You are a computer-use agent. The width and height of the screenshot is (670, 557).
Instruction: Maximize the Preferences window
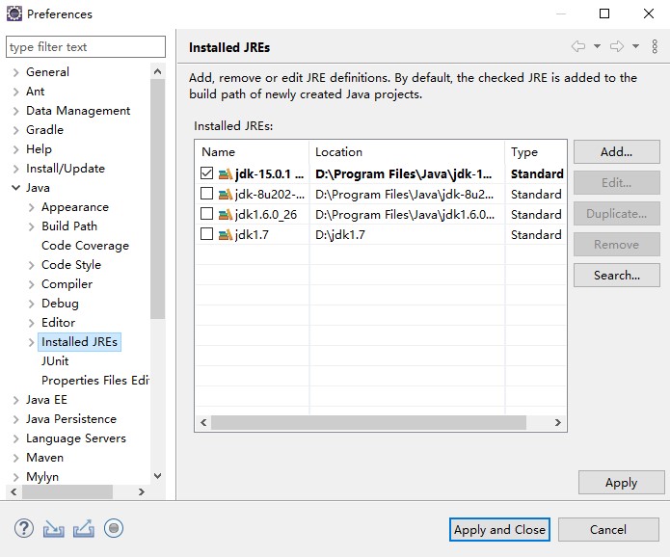pos(604,13)
